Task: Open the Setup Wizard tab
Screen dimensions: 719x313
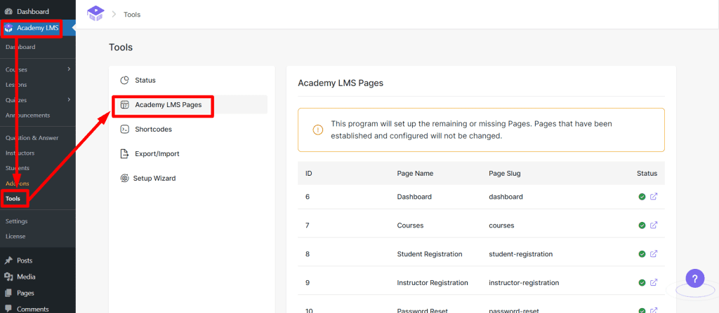Action: click(191, 179)
